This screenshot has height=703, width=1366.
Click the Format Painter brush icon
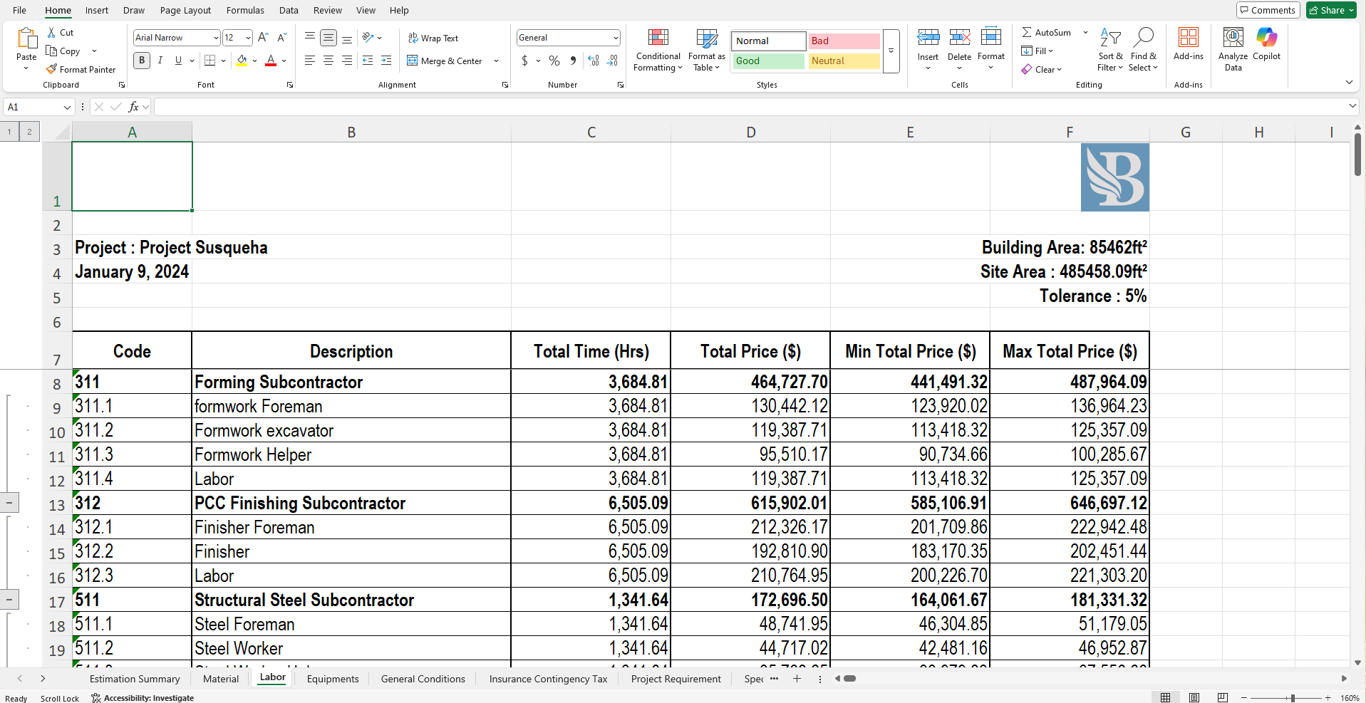[x=51, y=69]
